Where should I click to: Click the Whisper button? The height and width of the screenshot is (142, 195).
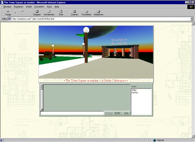[108, 113]
